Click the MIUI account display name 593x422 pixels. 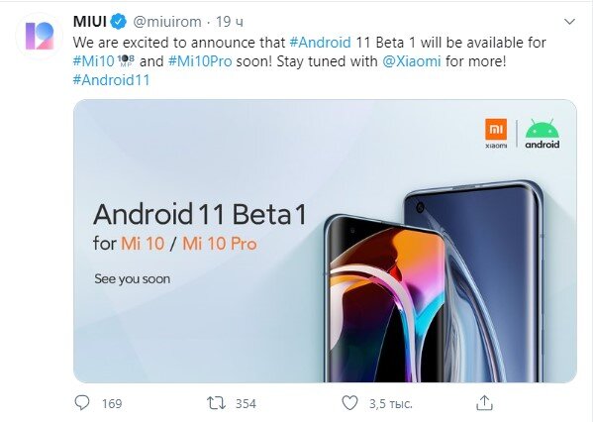point(90,22)
